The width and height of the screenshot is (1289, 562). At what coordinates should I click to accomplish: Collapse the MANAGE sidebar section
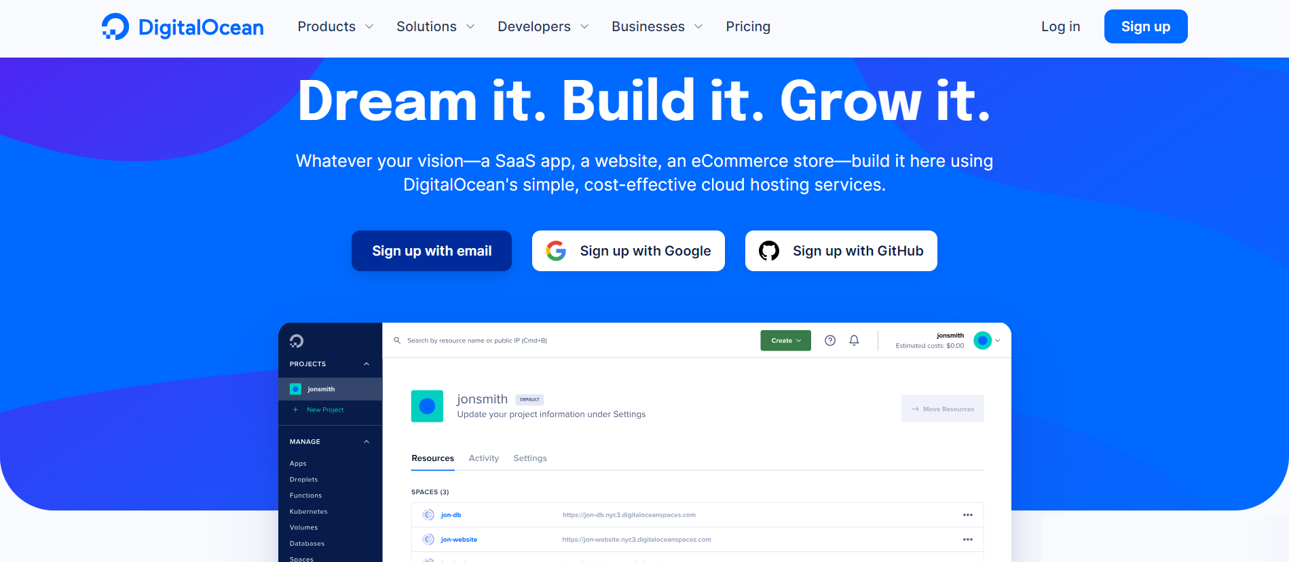(367, 442)
